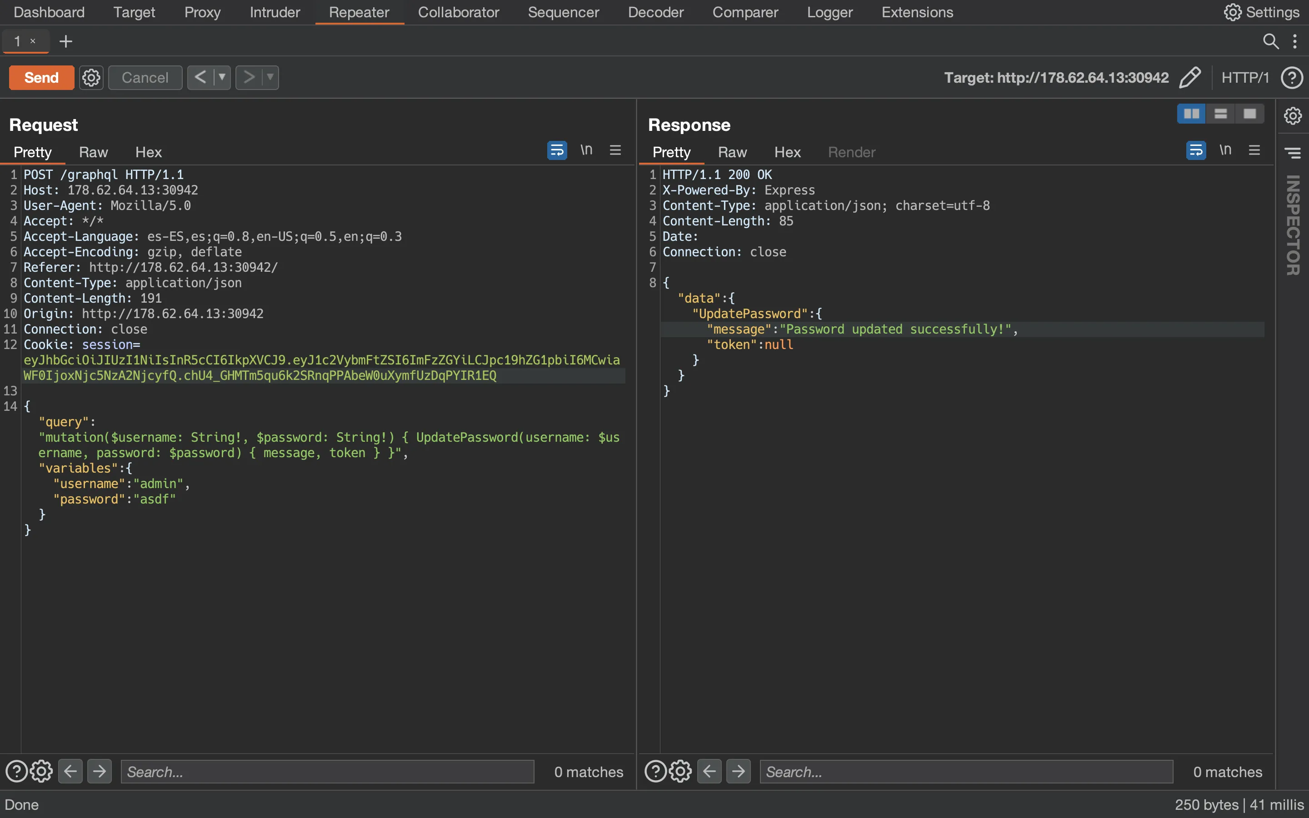Select Repeater tab 1
The width and height of the screenshot is (1309, 818).
pyautogui.click(x=17, y=41)
